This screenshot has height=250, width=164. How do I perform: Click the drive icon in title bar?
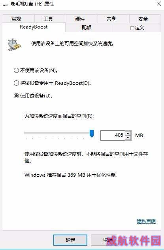(5, 4)
